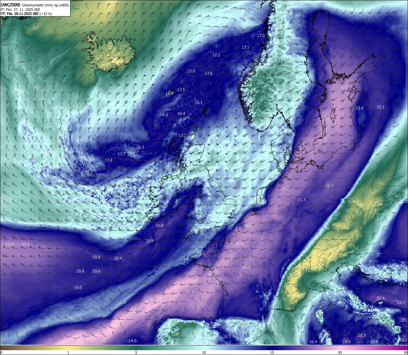Click the 20.4 map value

[118, 259]
